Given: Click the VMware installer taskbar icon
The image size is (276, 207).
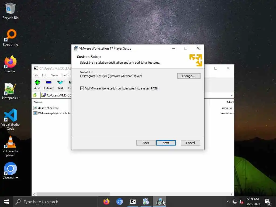Looking at the screenshot, I should tap(159, 202).
